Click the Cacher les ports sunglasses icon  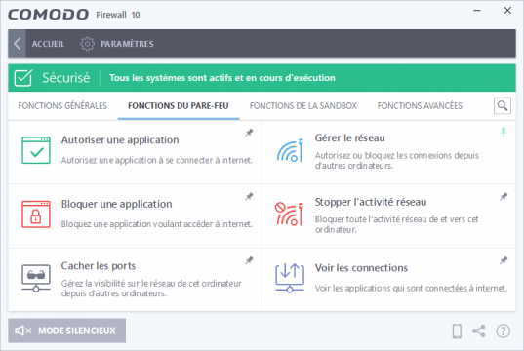point(36,278)
